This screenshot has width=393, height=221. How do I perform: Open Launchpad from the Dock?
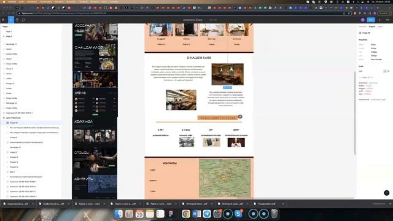[x=129, y=214]
